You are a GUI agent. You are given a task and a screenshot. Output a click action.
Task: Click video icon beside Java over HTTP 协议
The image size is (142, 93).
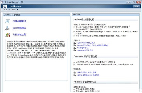[x=75, y=50]
